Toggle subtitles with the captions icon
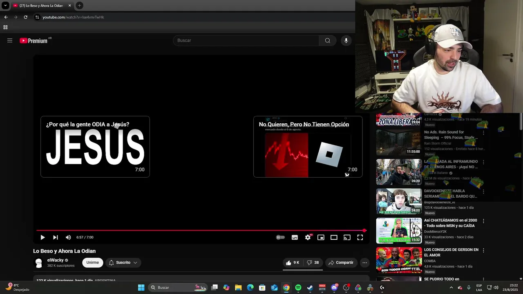This screenshot has width=523, height=294. coord(295,237)
